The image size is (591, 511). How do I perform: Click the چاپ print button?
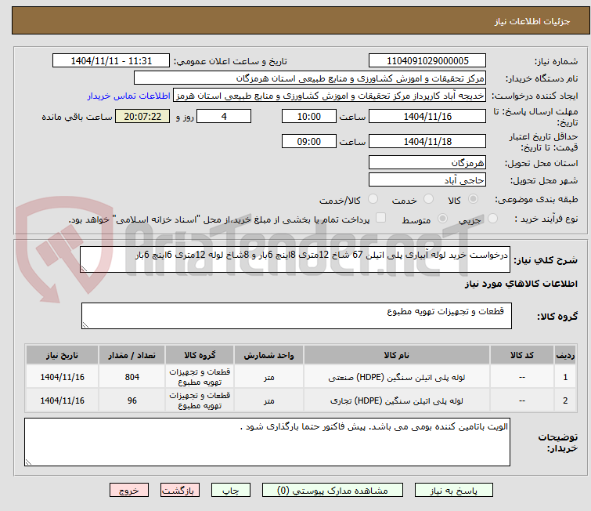231,491
